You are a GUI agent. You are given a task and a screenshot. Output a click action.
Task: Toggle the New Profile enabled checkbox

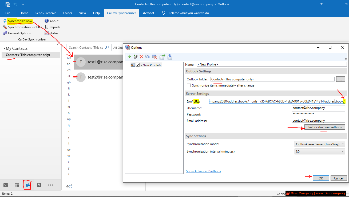(138, 65)
